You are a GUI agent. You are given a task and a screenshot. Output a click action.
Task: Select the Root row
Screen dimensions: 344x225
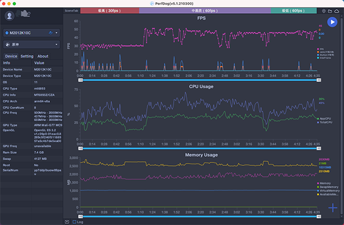coord(32,165)
